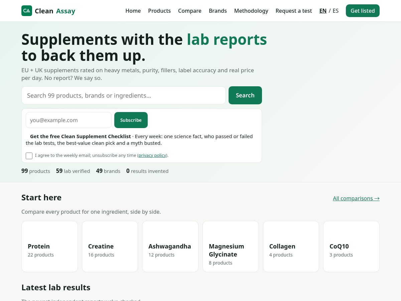Click the "0 results invented" stat
Viewport: 401px width, 301px height.
click(x=147, y=171)
